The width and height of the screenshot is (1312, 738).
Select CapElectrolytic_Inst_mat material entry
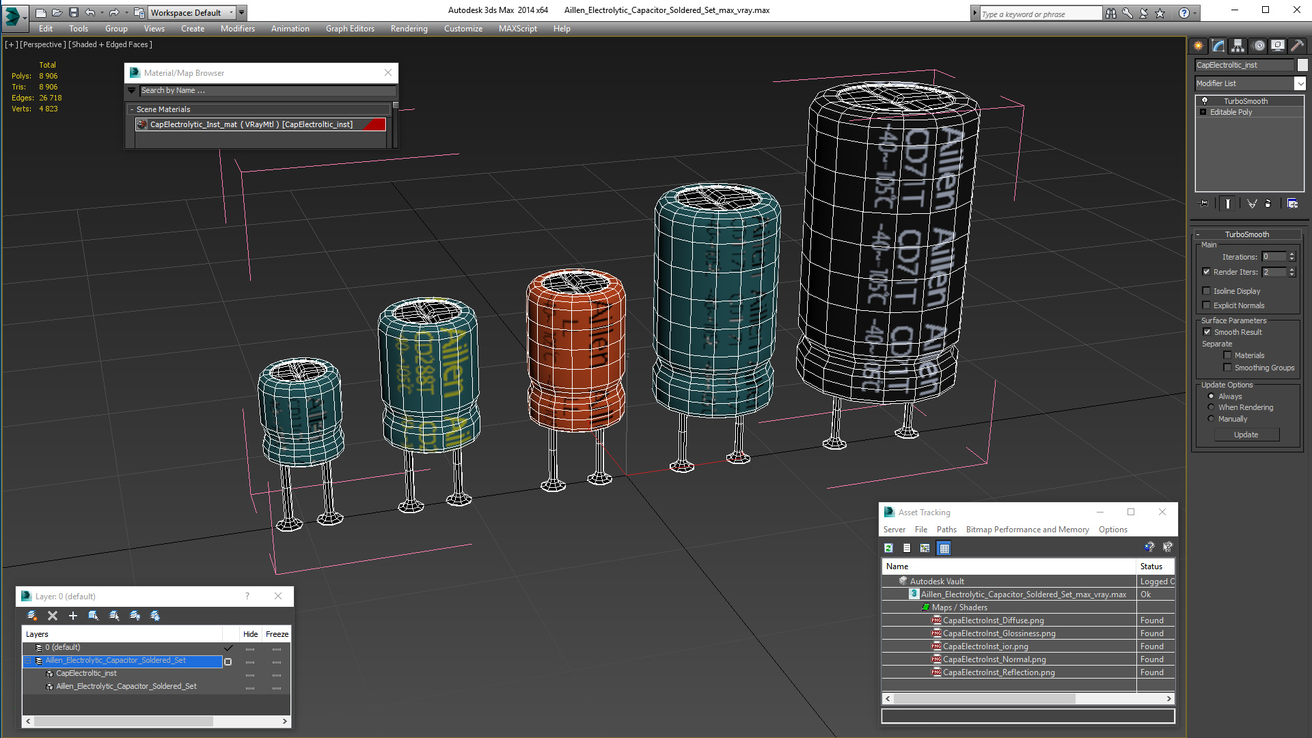pos(261,124)
